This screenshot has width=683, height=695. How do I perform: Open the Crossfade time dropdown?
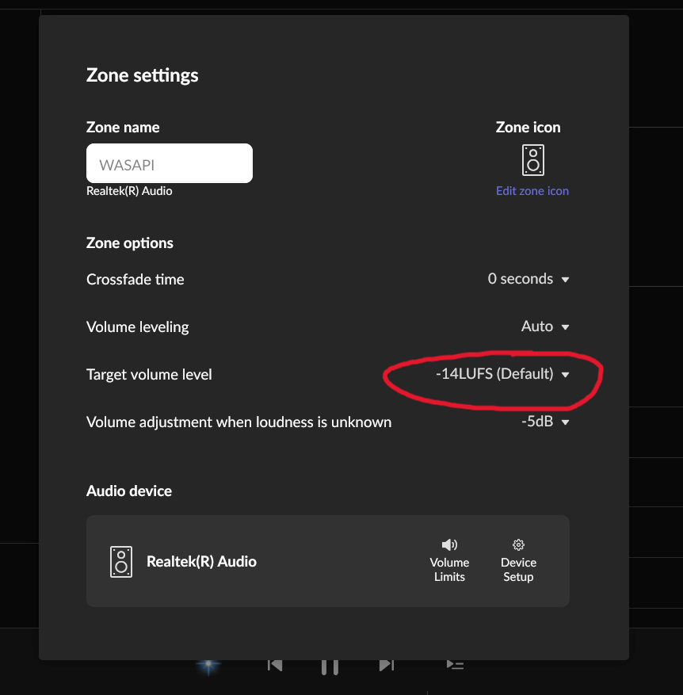[x=528, y=279]
